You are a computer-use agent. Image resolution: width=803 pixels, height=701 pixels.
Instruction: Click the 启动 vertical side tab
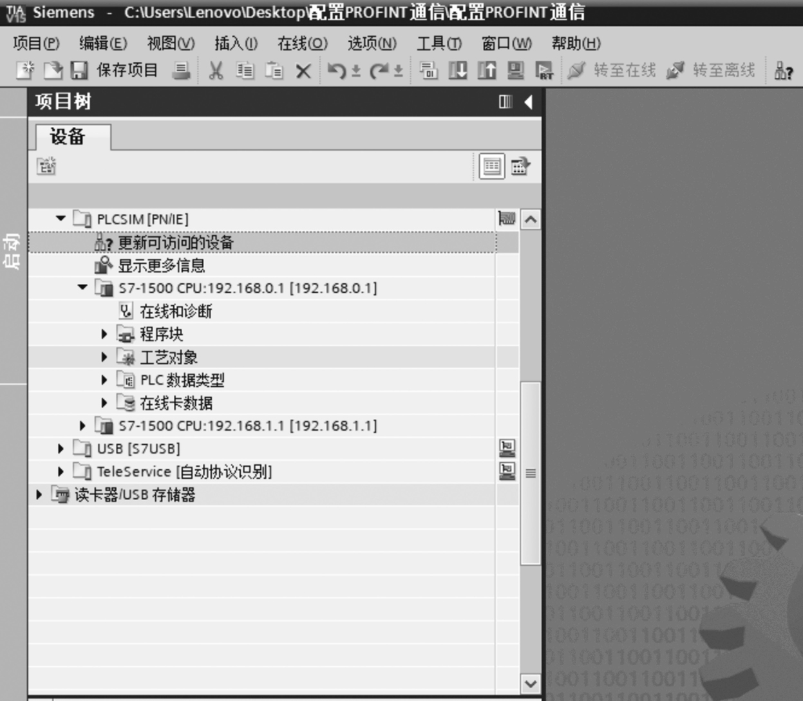coord(12,251)
